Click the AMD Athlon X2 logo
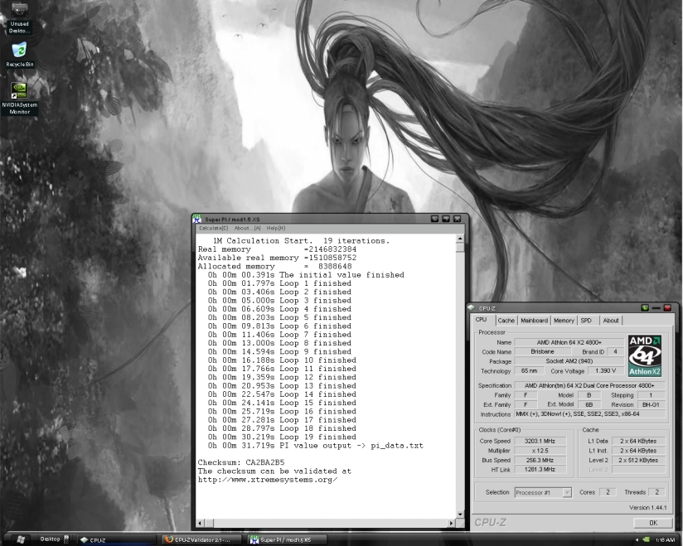Image resolution: width=683 pixels, height=546 pixels. [x=645, y=355]
